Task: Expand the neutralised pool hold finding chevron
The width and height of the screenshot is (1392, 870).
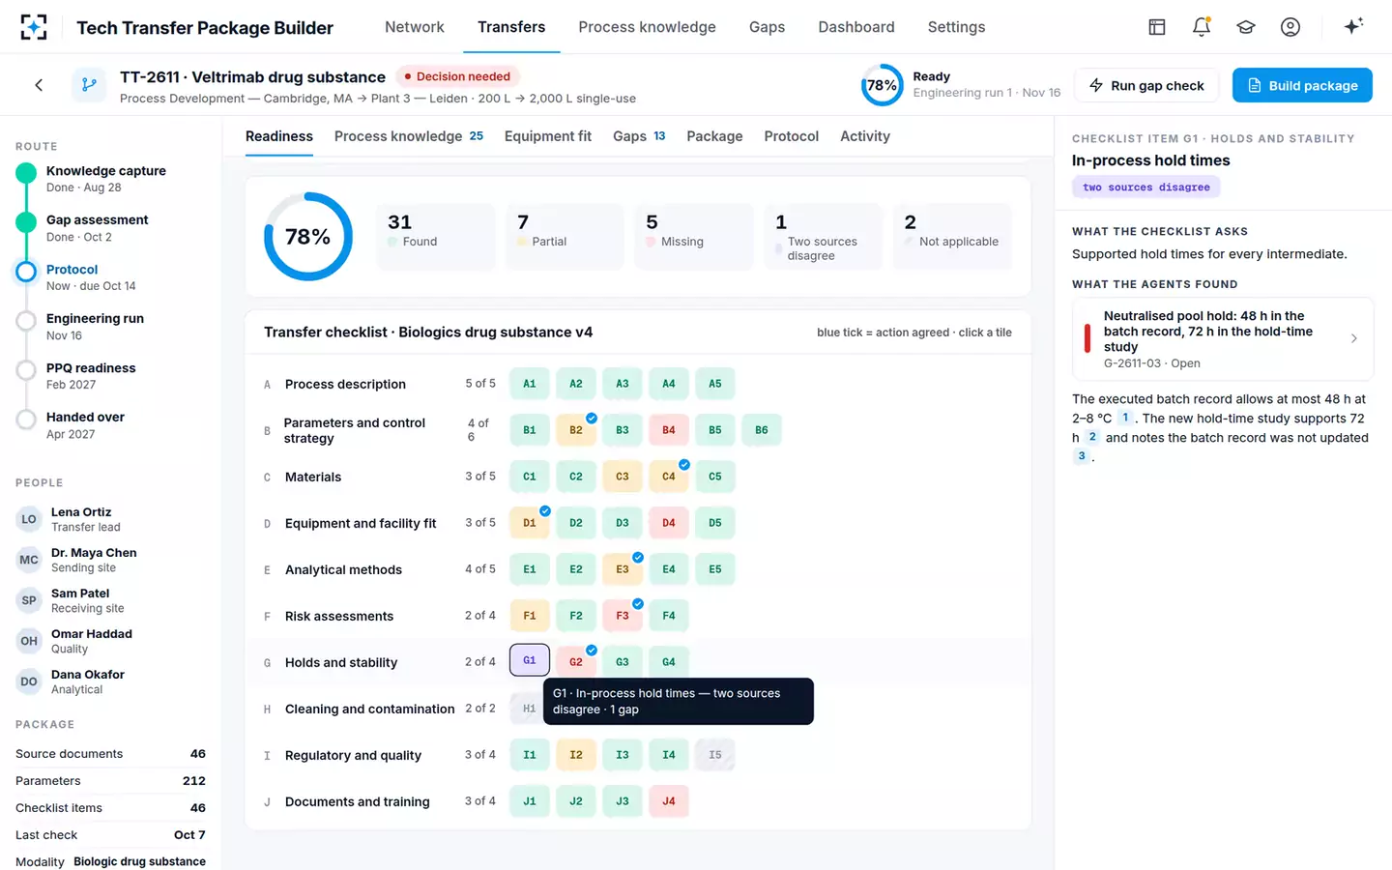Action: (1354, 338)
